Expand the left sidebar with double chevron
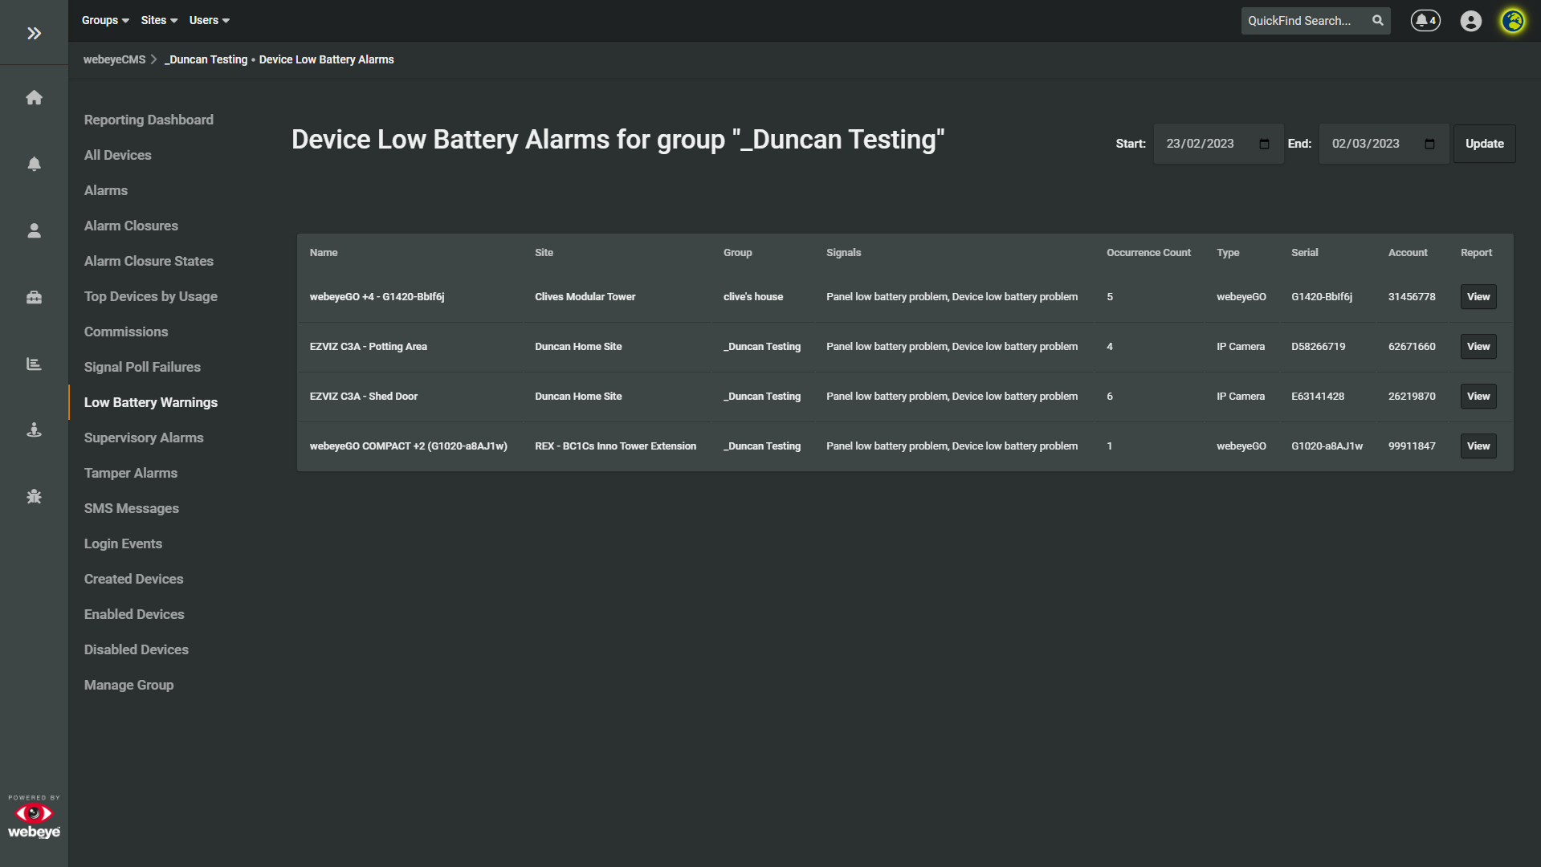Viewport: 1541px width, 867px height. (34, 33)
